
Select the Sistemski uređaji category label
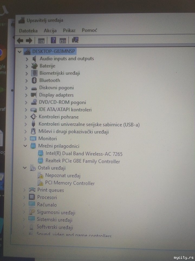tap(55, 220)
